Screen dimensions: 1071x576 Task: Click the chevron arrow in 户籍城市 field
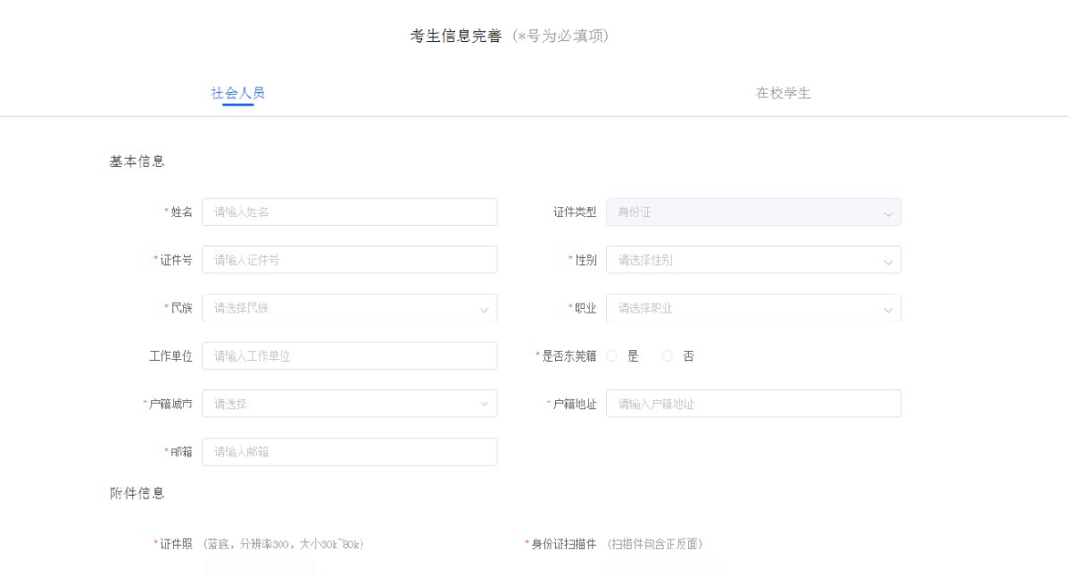coord(485,404)
